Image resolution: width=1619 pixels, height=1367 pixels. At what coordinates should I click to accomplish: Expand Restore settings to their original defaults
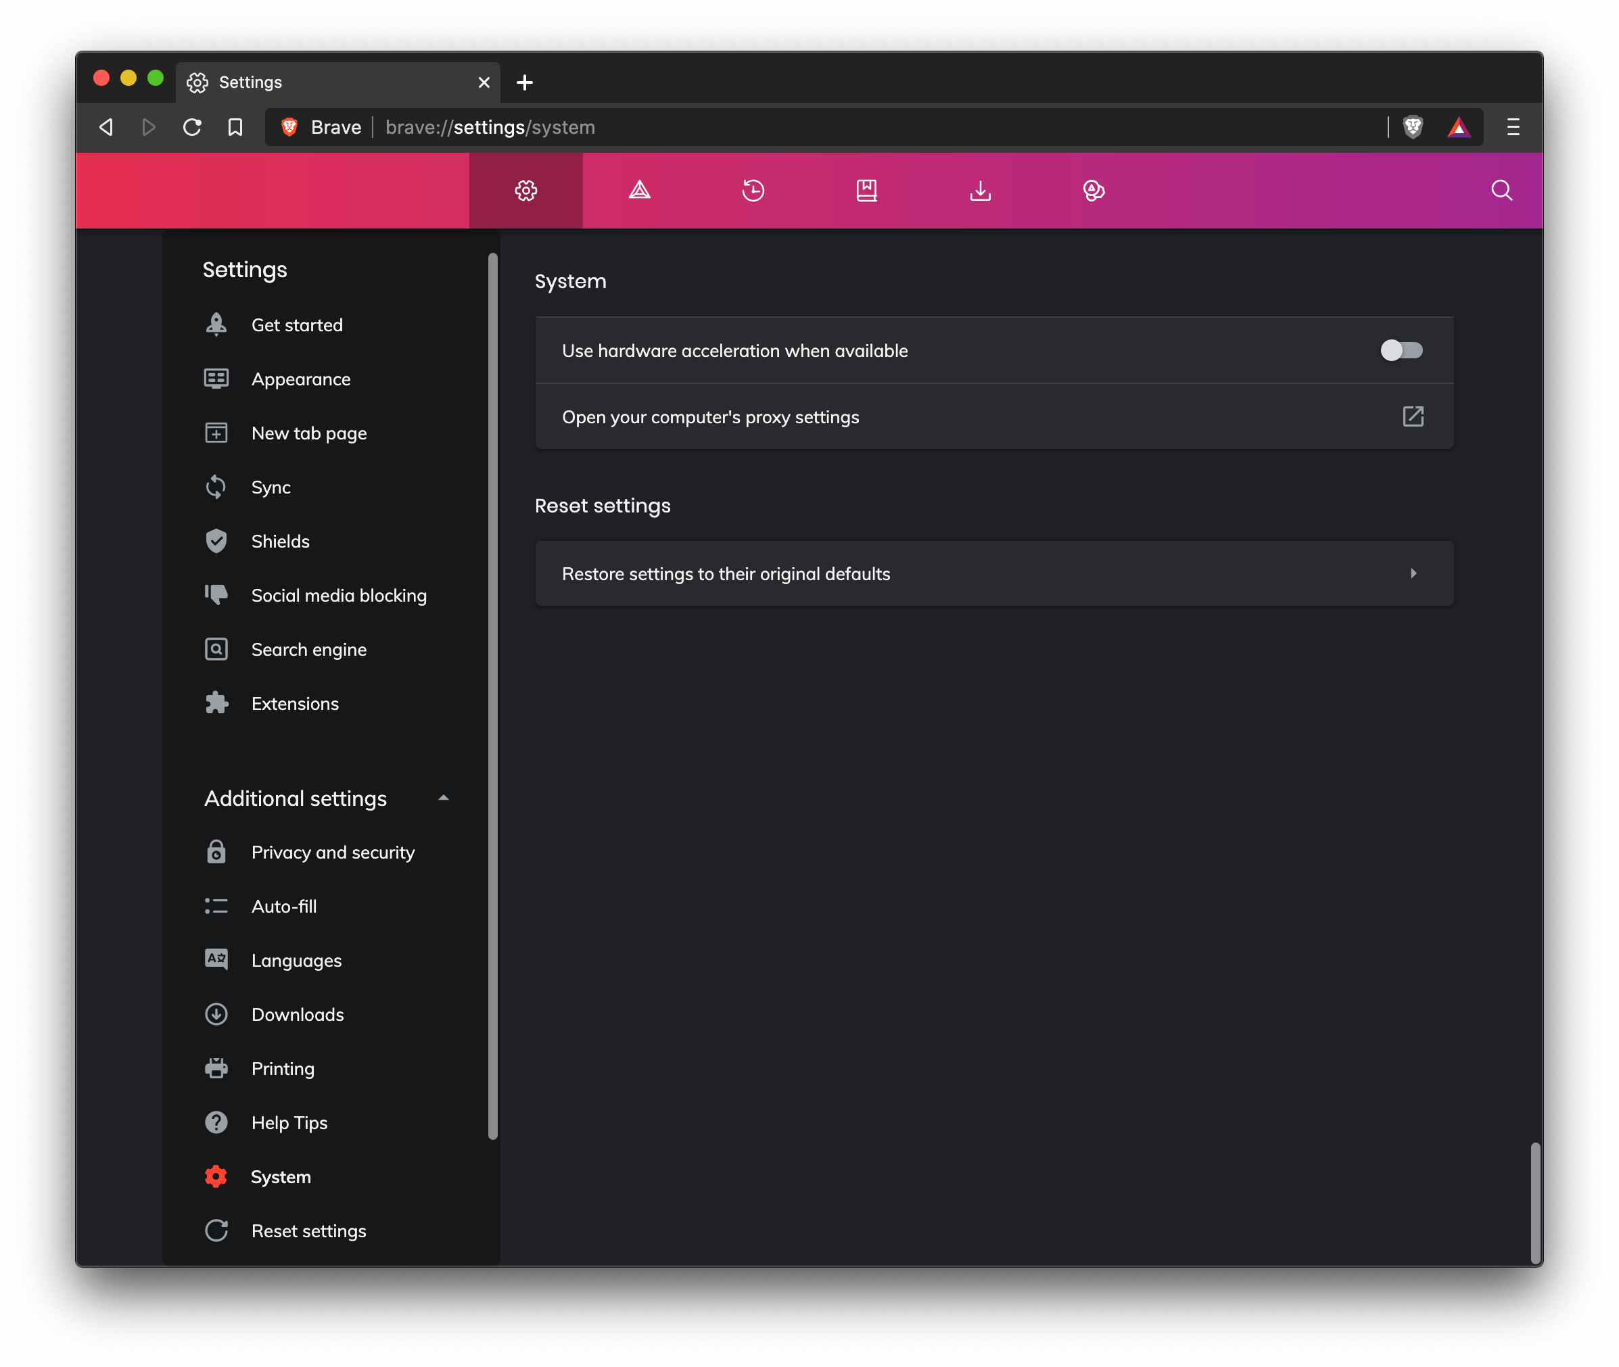(994, 573)
